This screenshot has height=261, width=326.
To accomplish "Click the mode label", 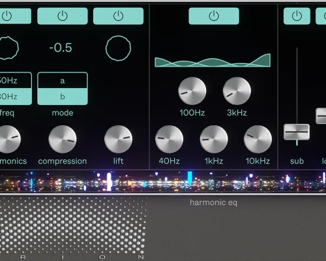I will 63,113.
